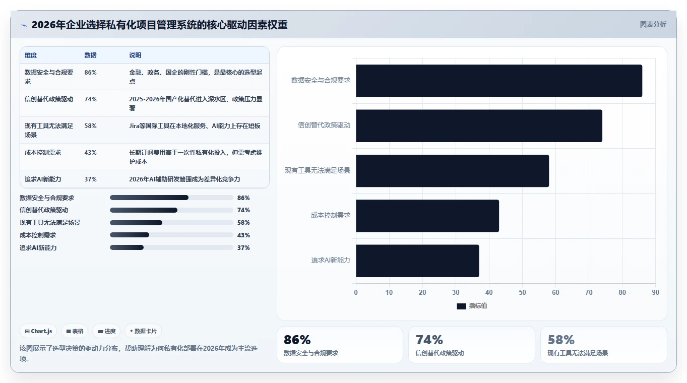Click the chart bar for 成本控制需求

point(427,216)
